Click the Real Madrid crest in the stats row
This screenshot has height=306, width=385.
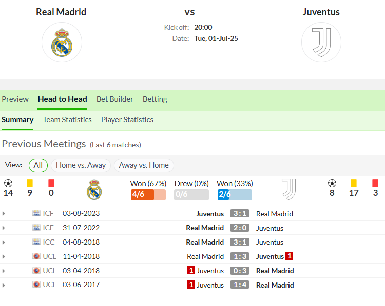[94, 189]
